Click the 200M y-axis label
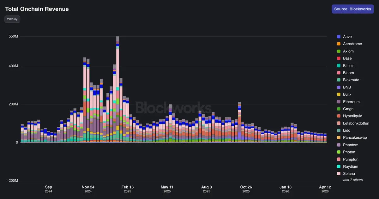Viewport: 379px width, 199px height. pyautogui.click(x=13, y=104)
